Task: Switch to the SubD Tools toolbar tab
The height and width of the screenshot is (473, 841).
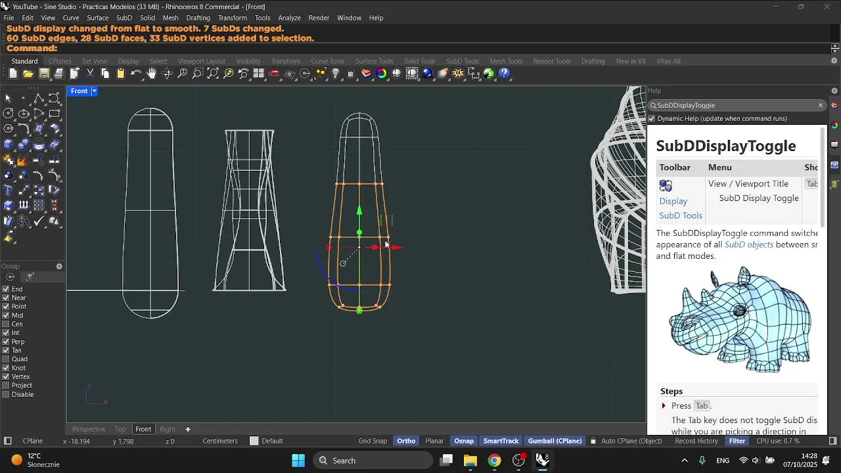Action: 463,61
